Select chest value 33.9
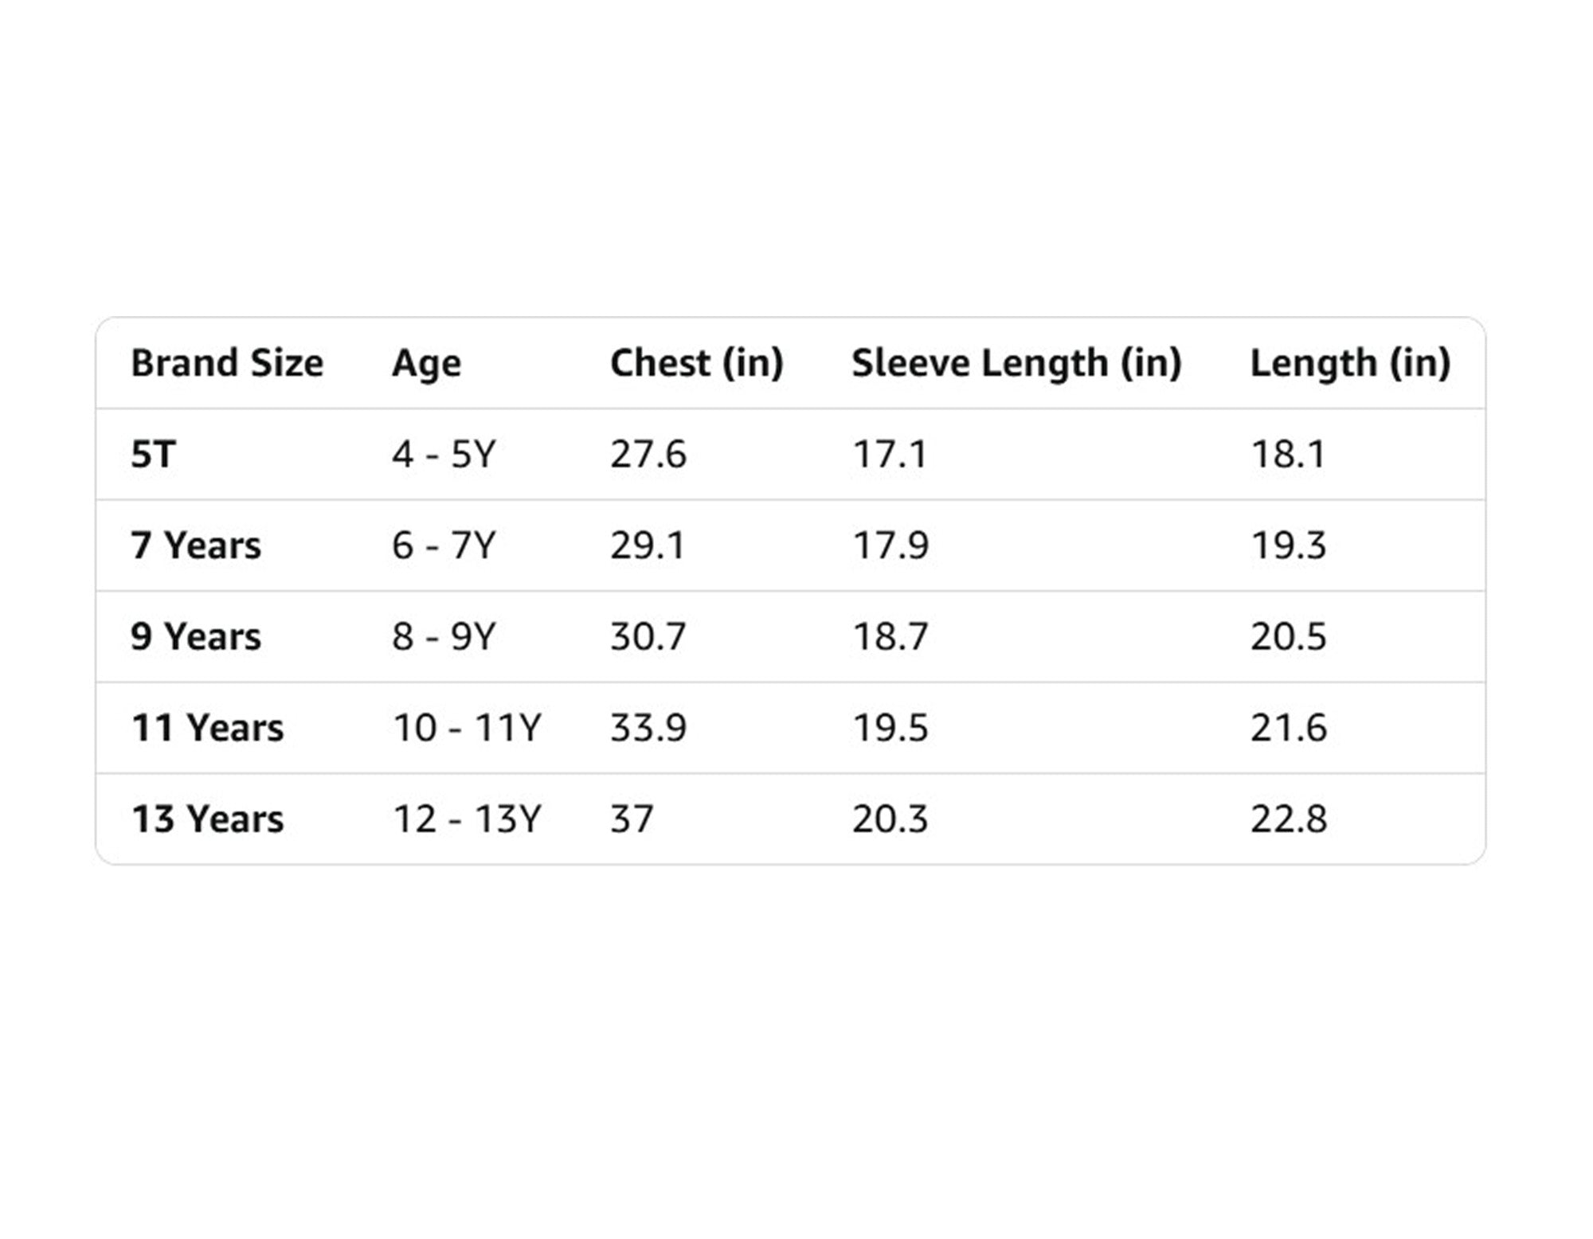Image resolution: width=1593 pixels, height=1239 pixels. [x=648, y=728]
